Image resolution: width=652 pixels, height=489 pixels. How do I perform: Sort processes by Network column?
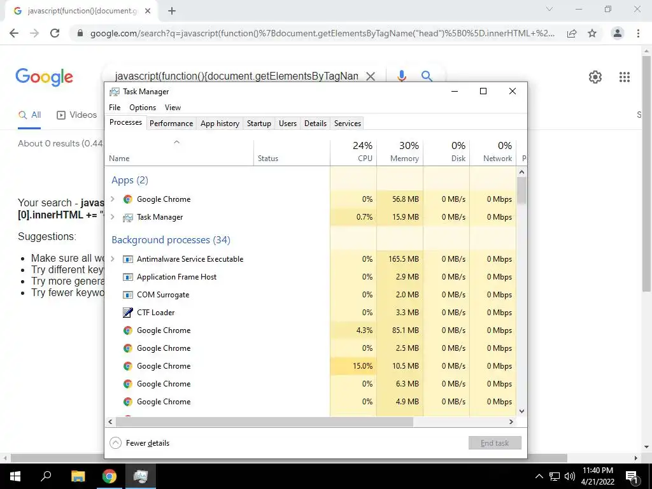point(493,153)
